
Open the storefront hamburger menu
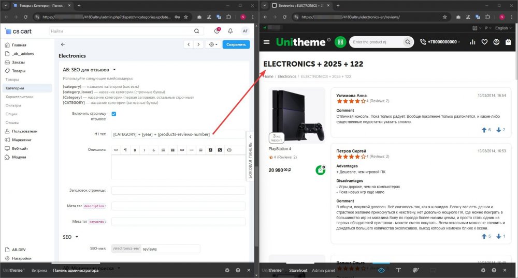(267, 42)
